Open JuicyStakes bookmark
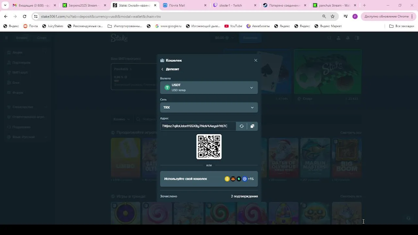Image resolution: width=418 pixels, height=235 pixels. point(53,26)
